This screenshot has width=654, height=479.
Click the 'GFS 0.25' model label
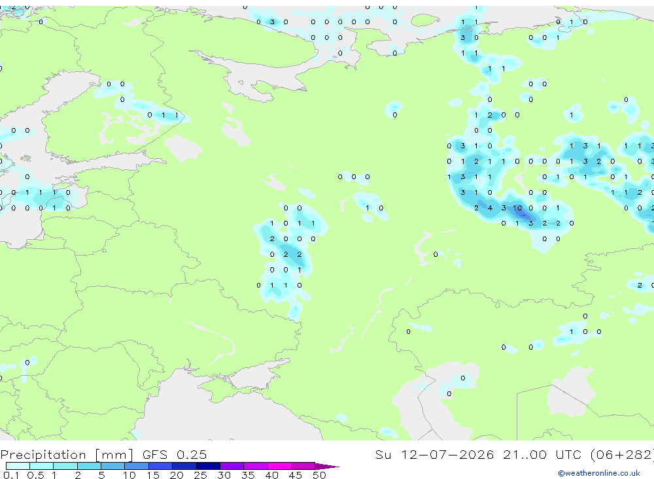click(175, 454)
